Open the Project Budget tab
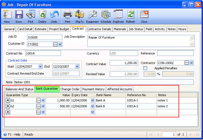Screen dimensions: 203x140 [59, 29]
